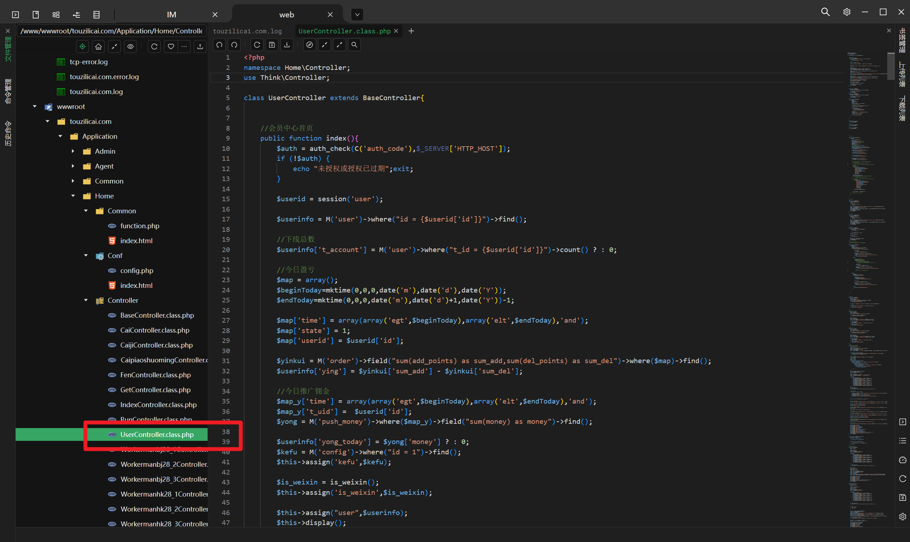Viewport: 910px width, 542px height.
Task: Click the server list icon in top toolbar
Action: [x=97, y=15]
